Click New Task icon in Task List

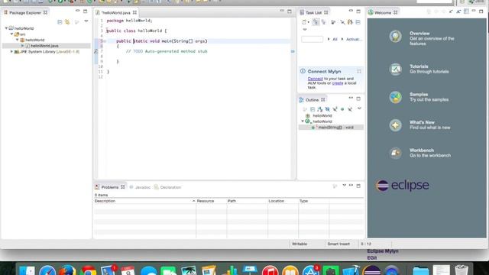point(304,22)
